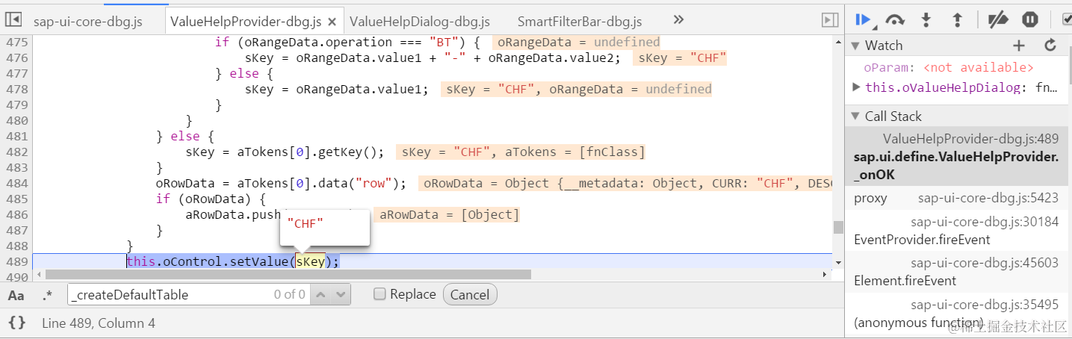Toggle case-sensitive search (Aa)

click(x=16, y=295)
